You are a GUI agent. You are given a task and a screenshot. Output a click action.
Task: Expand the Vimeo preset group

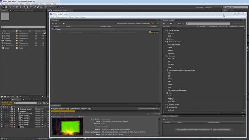(x=167, y=50)
